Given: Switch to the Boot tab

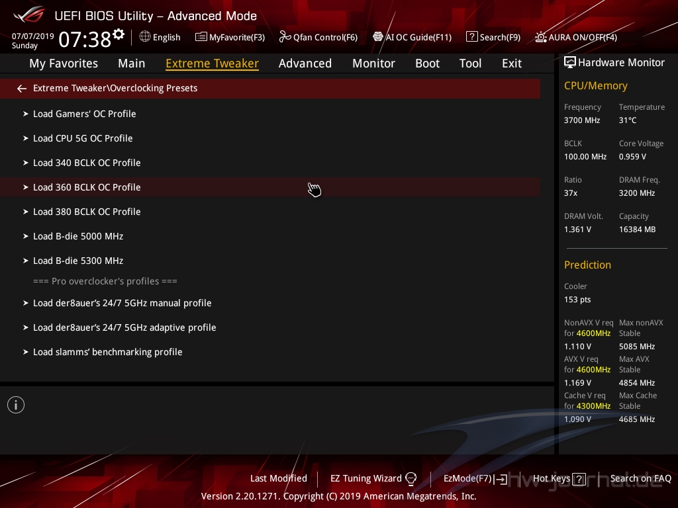Looking at the screenshot, I should click(x=427, y=63).
